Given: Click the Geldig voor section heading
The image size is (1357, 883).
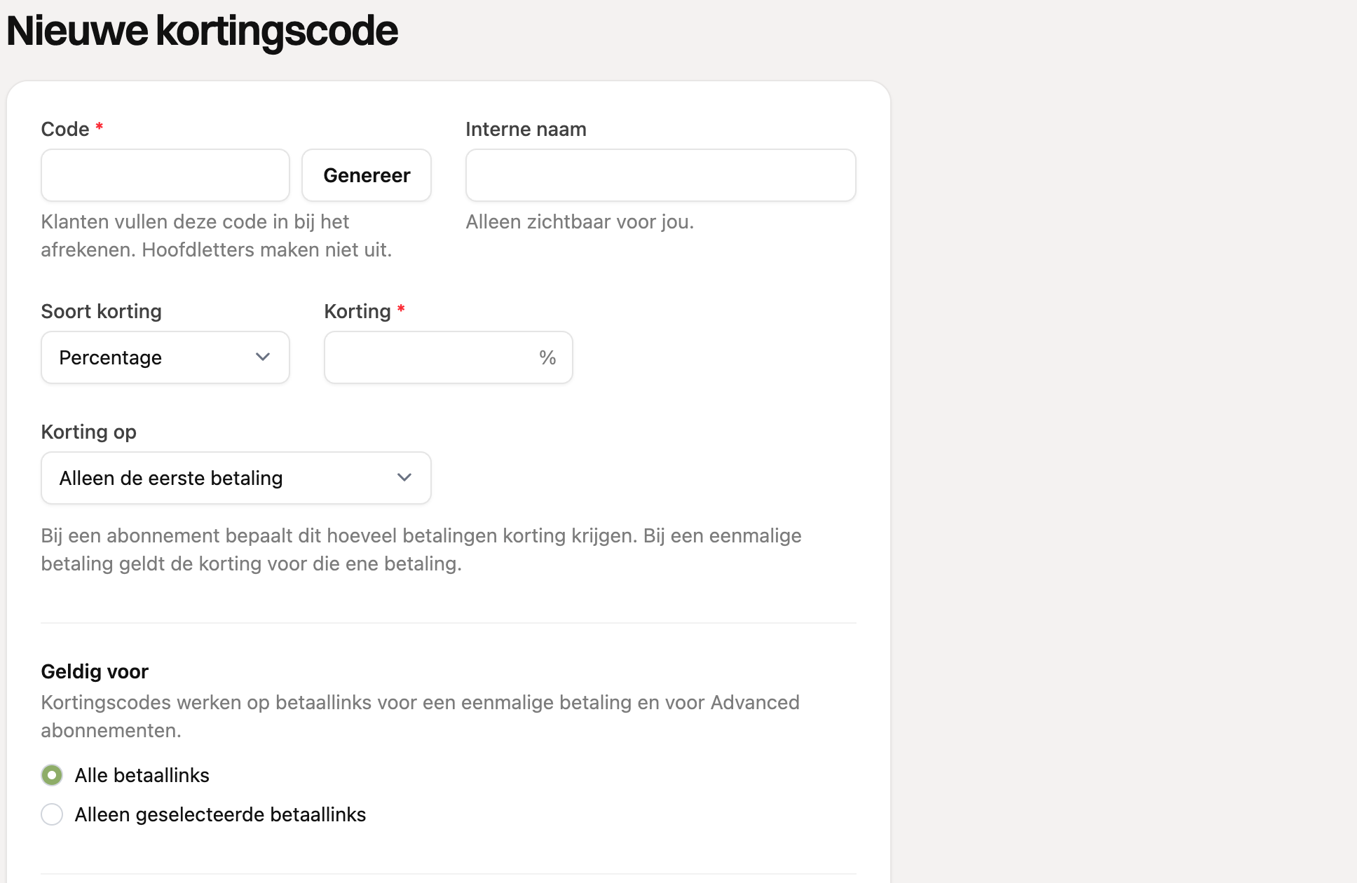Looking at the screenshot, I should [95, 671].
